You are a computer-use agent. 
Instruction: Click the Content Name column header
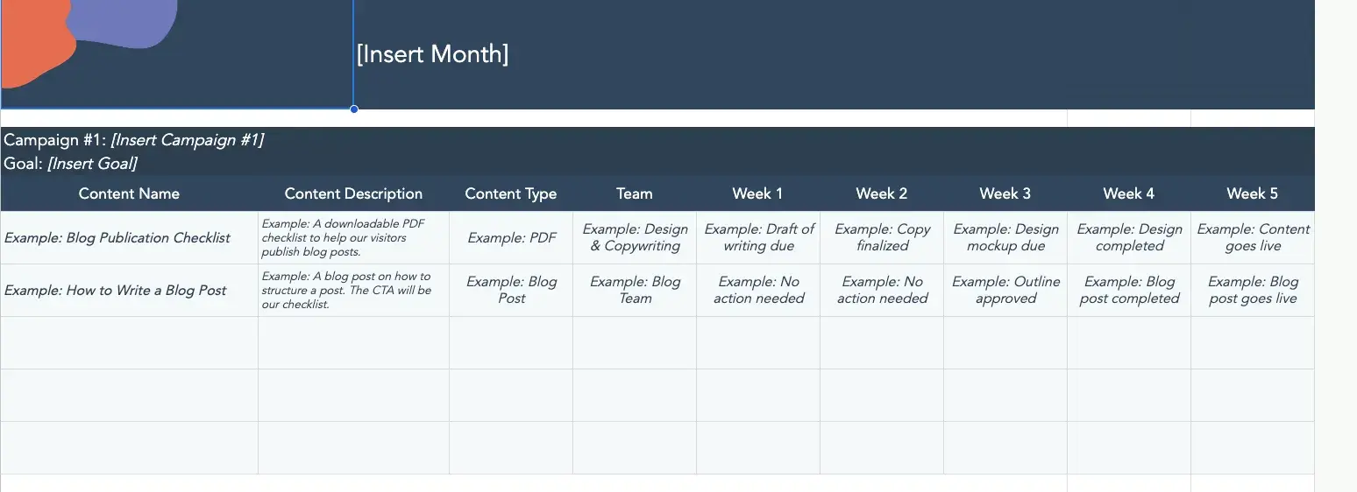click(129, 193)
